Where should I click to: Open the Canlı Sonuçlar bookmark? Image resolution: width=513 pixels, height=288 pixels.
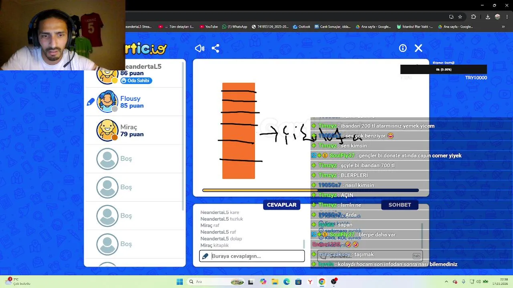[332, 27]
